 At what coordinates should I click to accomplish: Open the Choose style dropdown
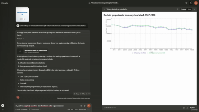pos(35,109)
